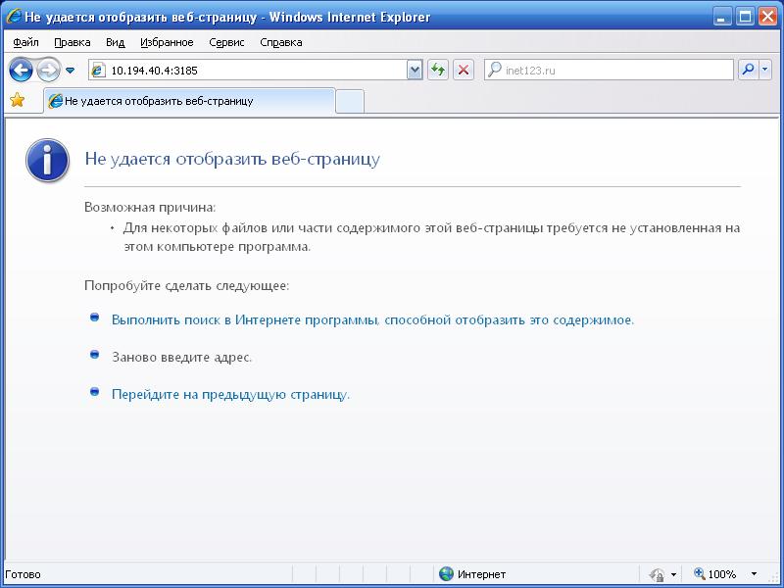Open the Сервис menu
This screenshot has height=588, width=784.
226,42
